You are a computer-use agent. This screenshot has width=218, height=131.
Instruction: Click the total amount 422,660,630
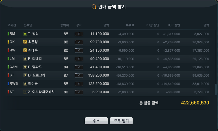(195, 103)
